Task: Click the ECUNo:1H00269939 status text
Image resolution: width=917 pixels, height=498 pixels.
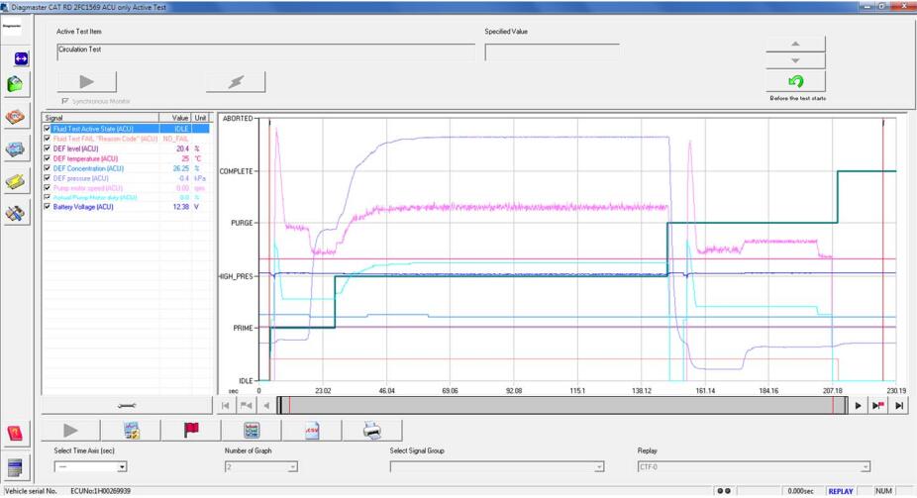Action: coord(101,491)
